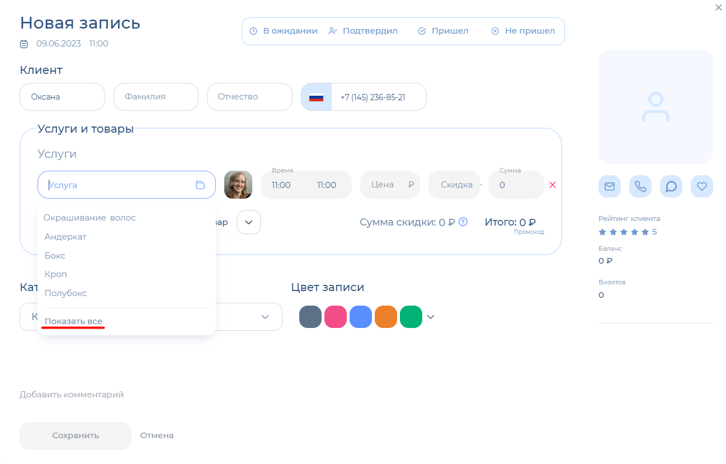The image size is (726, 464).
Task: Mark client status as "Пришел"
Action: coord(444,31)
